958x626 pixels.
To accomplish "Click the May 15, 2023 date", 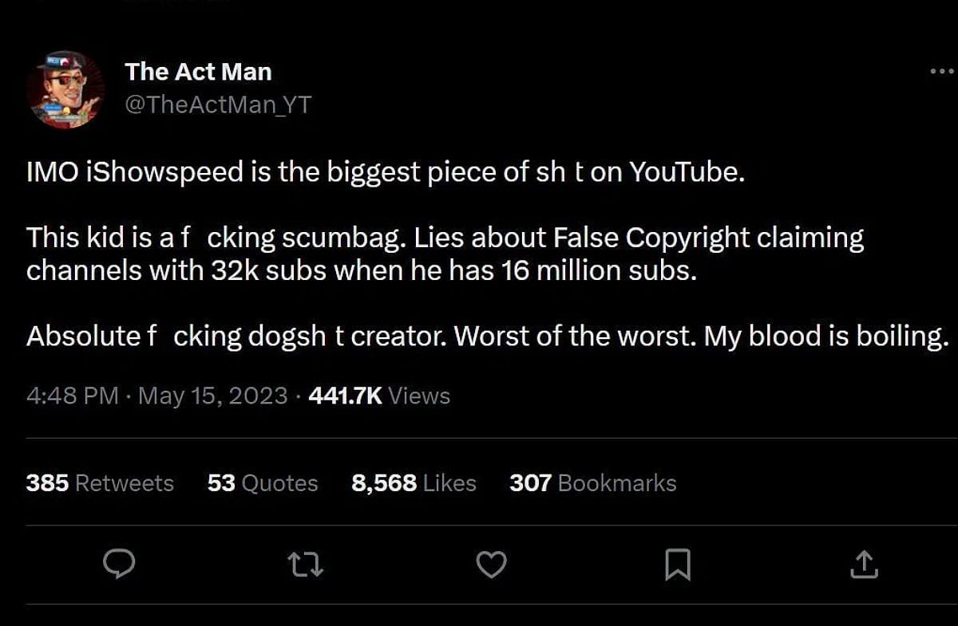I will coord(212,396).
